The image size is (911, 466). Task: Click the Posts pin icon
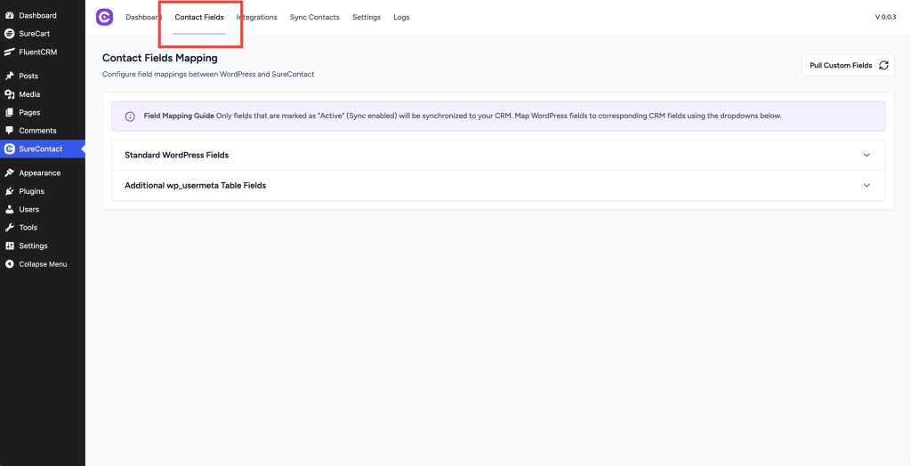point(9,76)
